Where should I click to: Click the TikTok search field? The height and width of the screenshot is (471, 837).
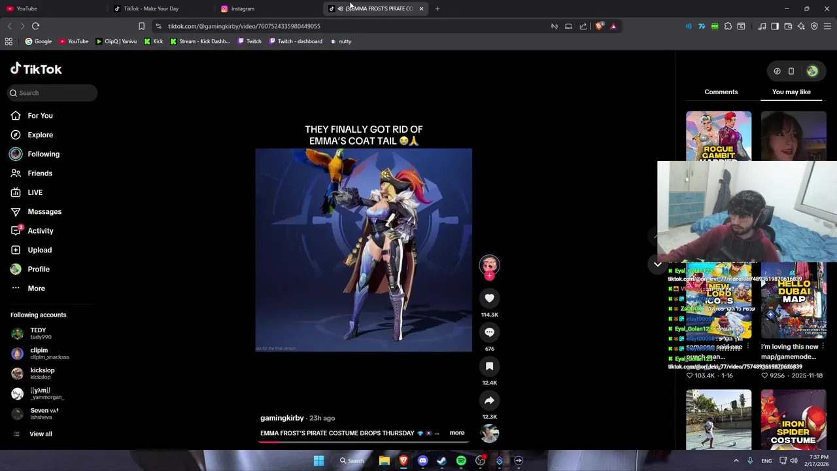[x=52, y=93]
